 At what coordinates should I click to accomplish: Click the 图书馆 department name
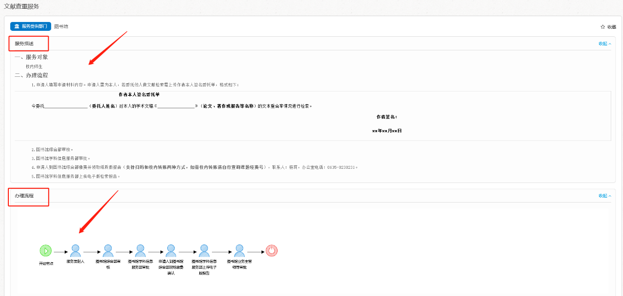pos(61,26)
